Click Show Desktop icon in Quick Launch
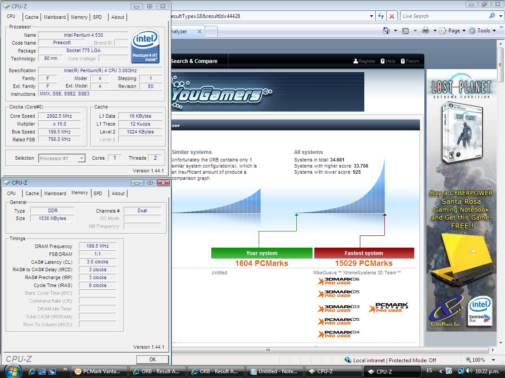 click(x=42, y=371)
